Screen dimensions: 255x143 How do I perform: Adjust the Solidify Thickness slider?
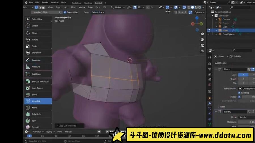246,122
